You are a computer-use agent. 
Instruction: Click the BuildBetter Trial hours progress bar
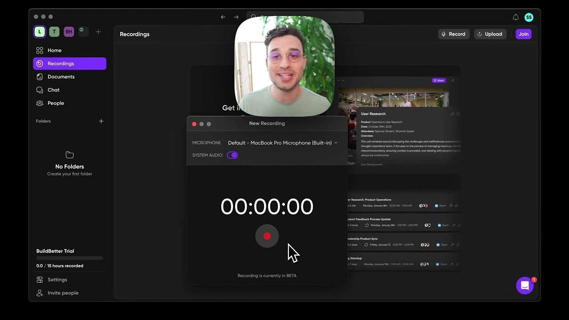tap(70, 258)
